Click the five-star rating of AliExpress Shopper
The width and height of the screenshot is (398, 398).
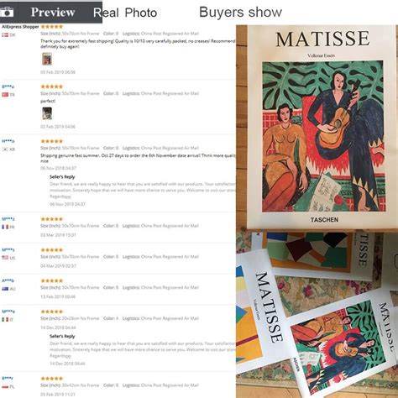(52, 27)
